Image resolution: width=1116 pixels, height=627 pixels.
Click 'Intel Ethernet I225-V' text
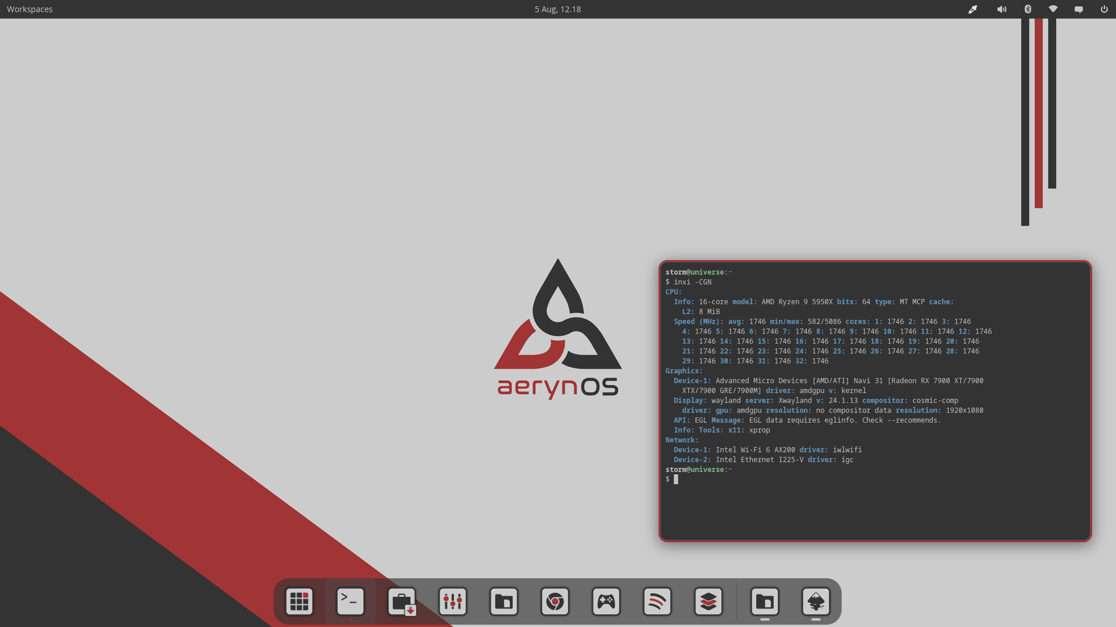760,460
